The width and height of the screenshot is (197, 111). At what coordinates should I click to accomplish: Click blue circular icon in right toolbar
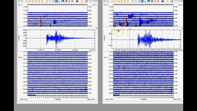point(172,1)
